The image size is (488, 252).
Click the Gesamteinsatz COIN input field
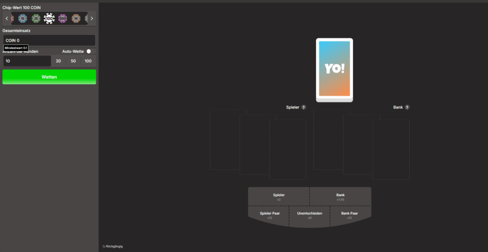coord(49,40)
